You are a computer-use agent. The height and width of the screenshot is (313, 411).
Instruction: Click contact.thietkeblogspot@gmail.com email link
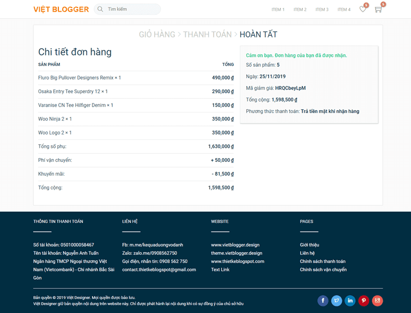coord(159,270)
